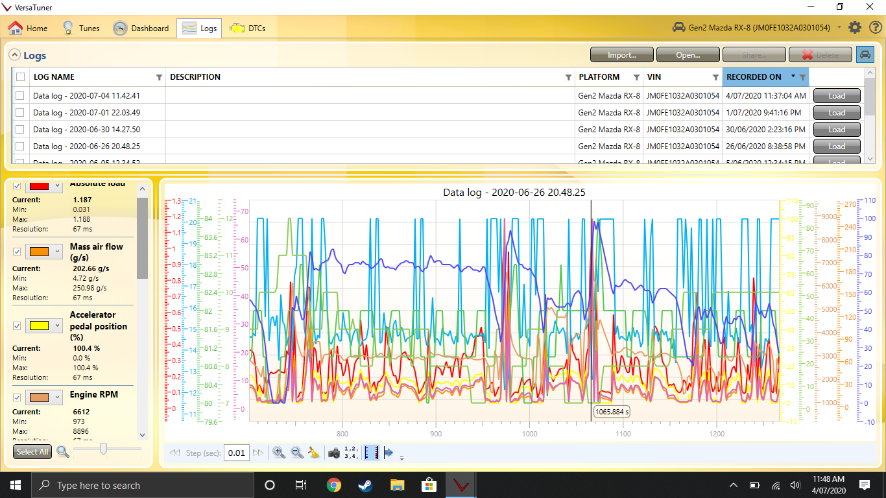Viewport: 886px width, 498px height.
Task: Open the VIN column filter
Action: point(715,78)
